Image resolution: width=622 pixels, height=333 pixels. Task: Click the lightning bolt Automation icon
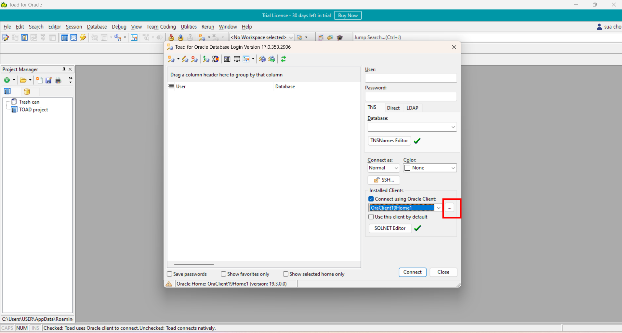(83, 37)
